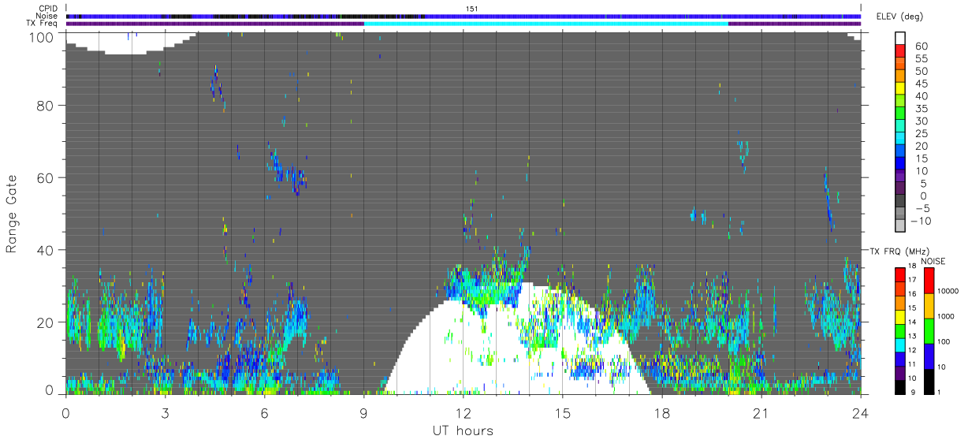Click tick label 20 on Range Gate axis
968x447 pixels.
pos(46,322)
